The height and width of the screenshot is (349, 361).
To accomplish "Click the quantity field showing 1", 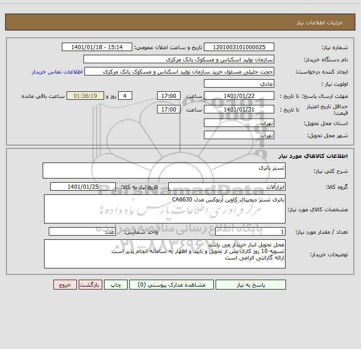I will pos(250,232).
